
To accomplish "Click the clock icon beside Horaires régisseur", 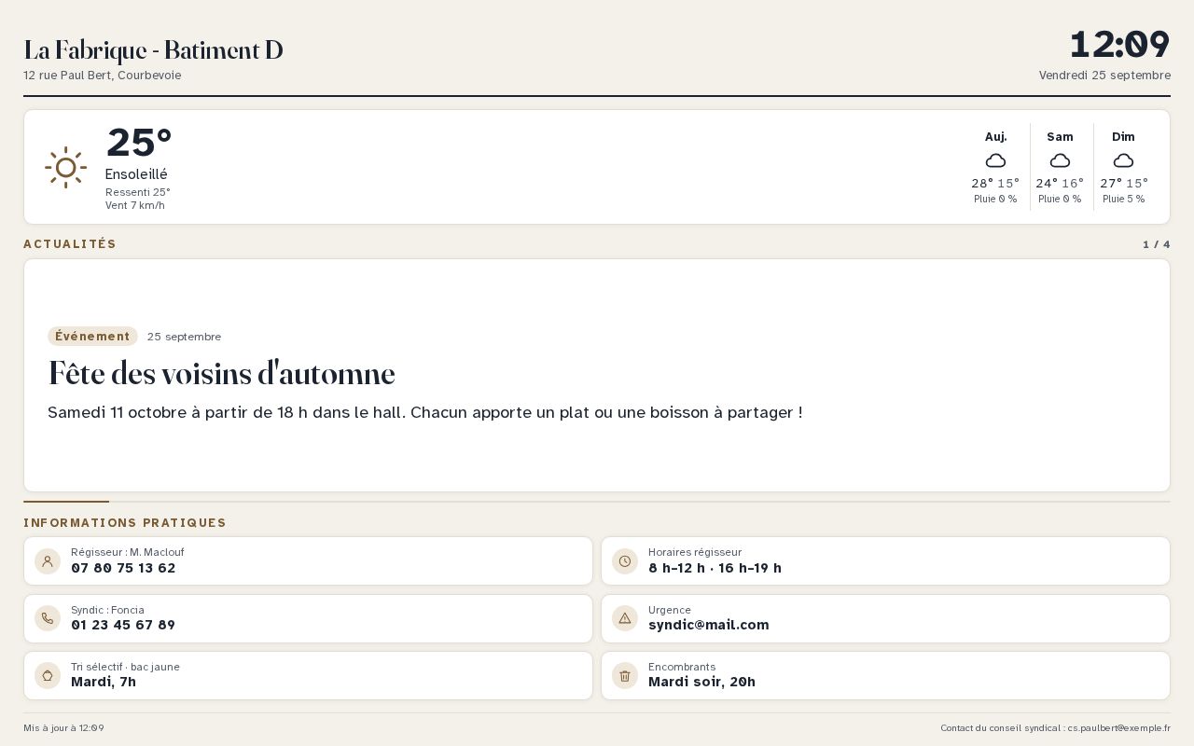I will [625, 561].
